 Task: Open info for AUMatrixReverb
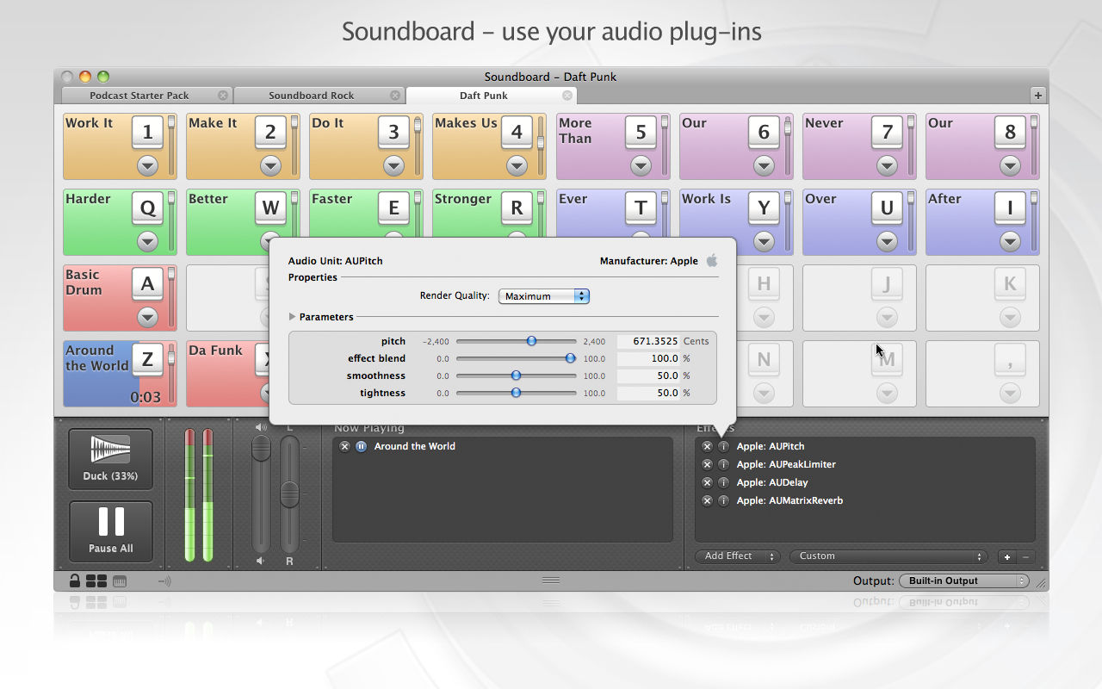pos(723,500)
